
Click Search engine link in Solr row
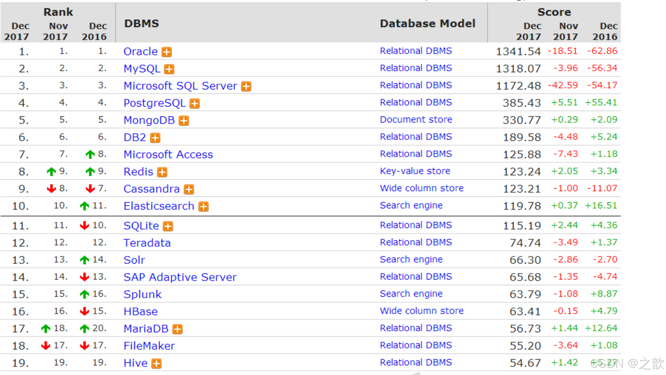coord(411,260)
